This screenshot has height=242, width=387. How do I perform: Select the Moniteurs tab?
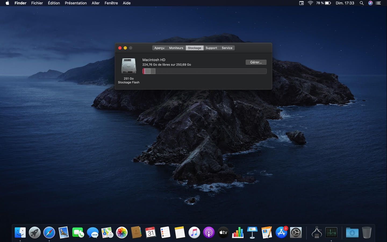tap(176, 48)
